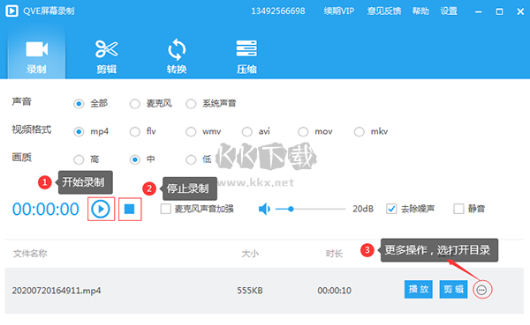Select 麦克风 sound source
This screenshot has height=325, width=530.
tap(134, 104)
